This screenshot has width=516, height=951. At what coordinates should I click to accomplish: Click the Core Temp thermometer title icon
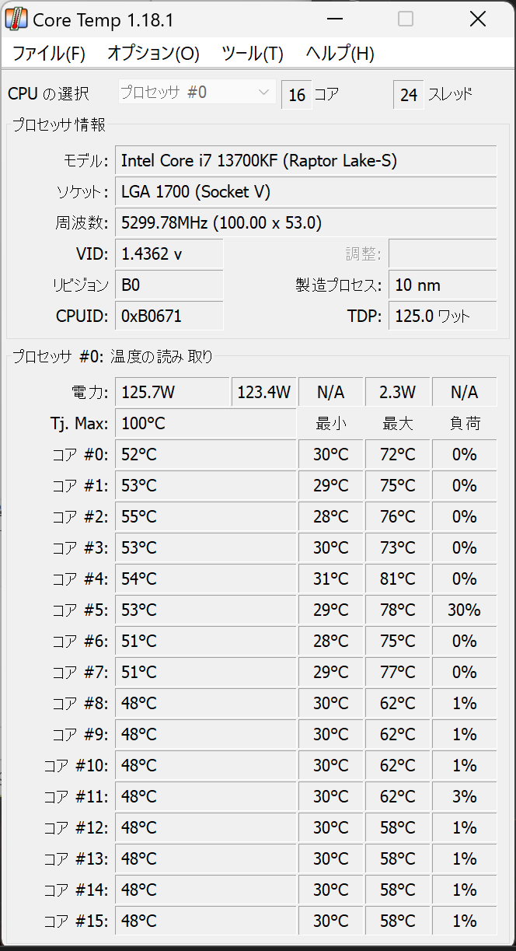click(x=17, y=19)
